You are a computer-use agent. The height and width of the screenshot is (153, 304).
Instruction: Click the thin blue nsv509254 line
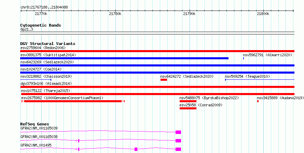click(260, 80)
